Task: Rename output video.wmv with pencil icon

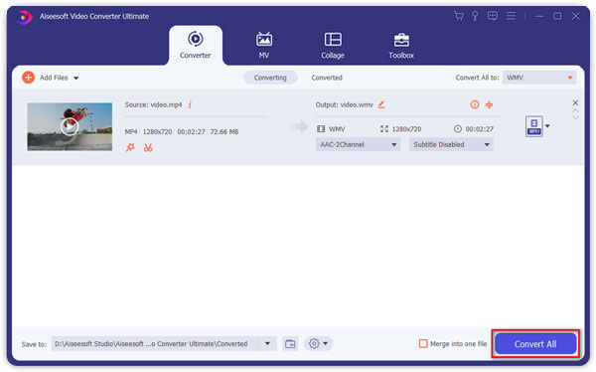Action: coord(381,104)
